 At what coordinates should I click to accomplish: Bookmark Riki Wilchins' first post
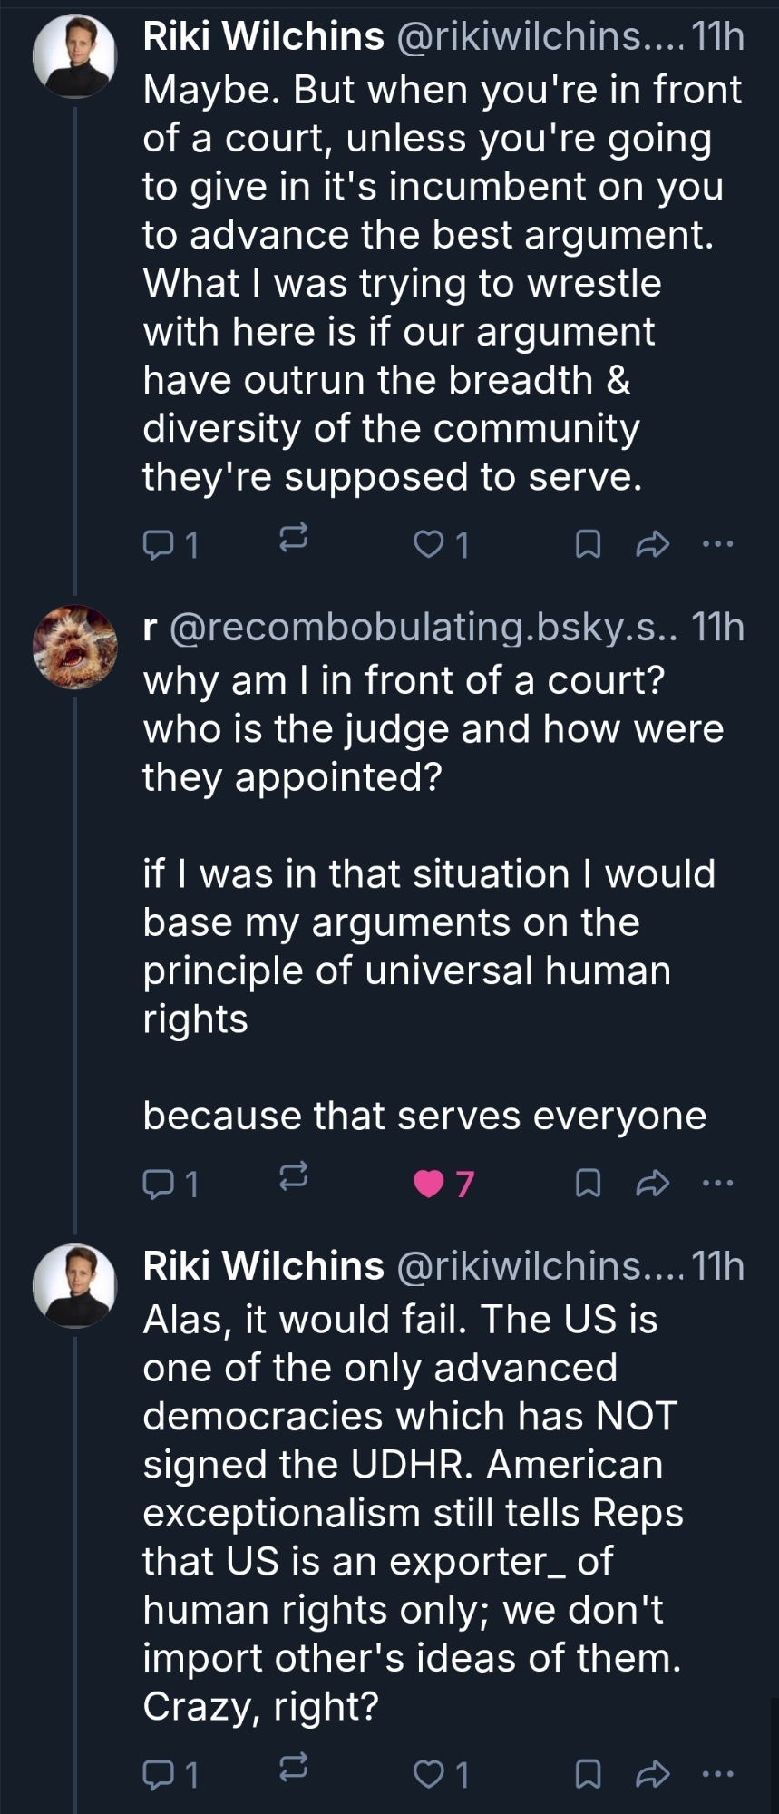(588, 544)
